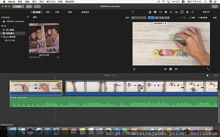Open the volume speaker tool
This screenshot has width=220, height=137.
point(171,12)
